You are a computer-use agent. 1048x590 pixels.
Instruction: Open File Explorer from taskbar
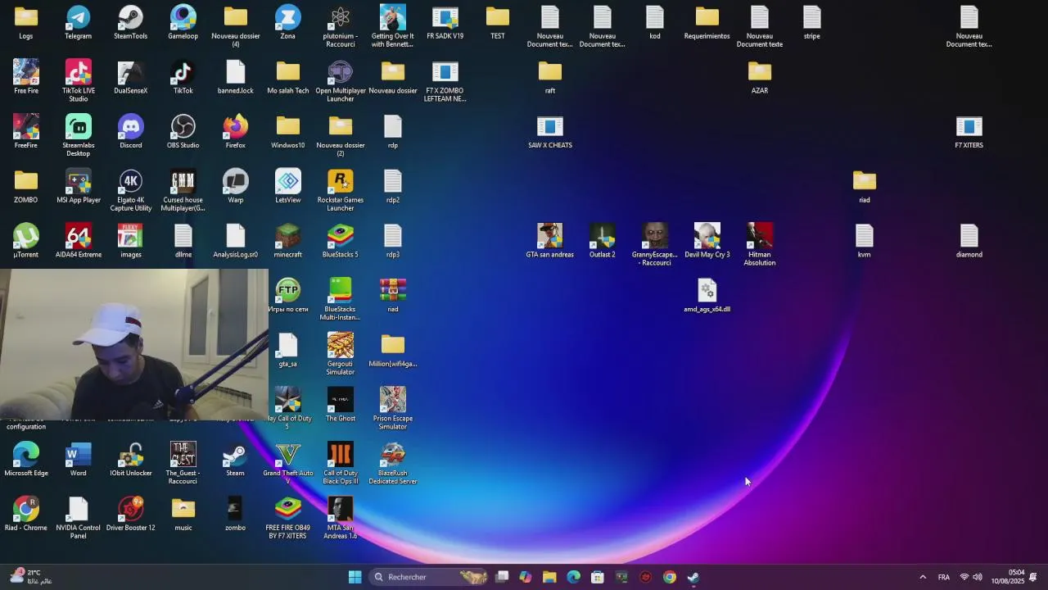pos(549,577)
